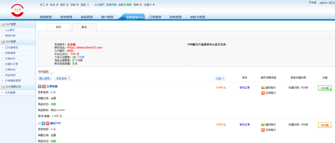Open 异常管理 in the sidebar

[10, 53]
